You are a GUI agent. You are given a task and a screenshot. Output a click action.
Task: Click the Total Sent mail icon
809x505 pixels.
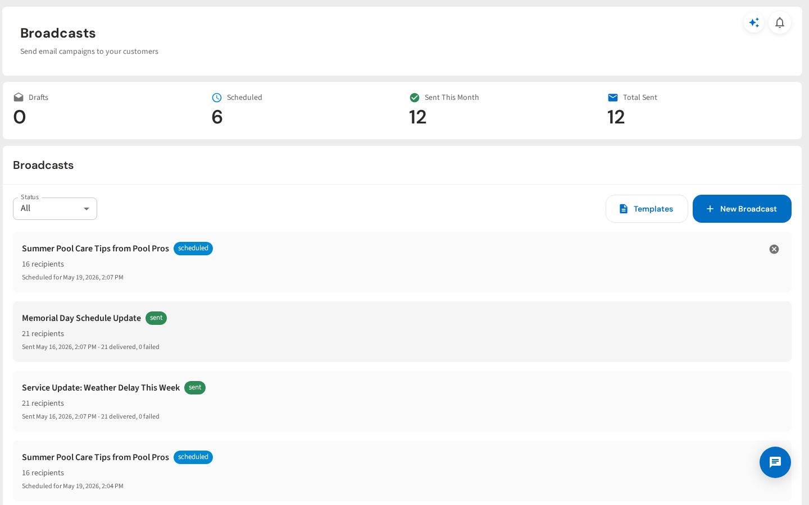[613, 98]
